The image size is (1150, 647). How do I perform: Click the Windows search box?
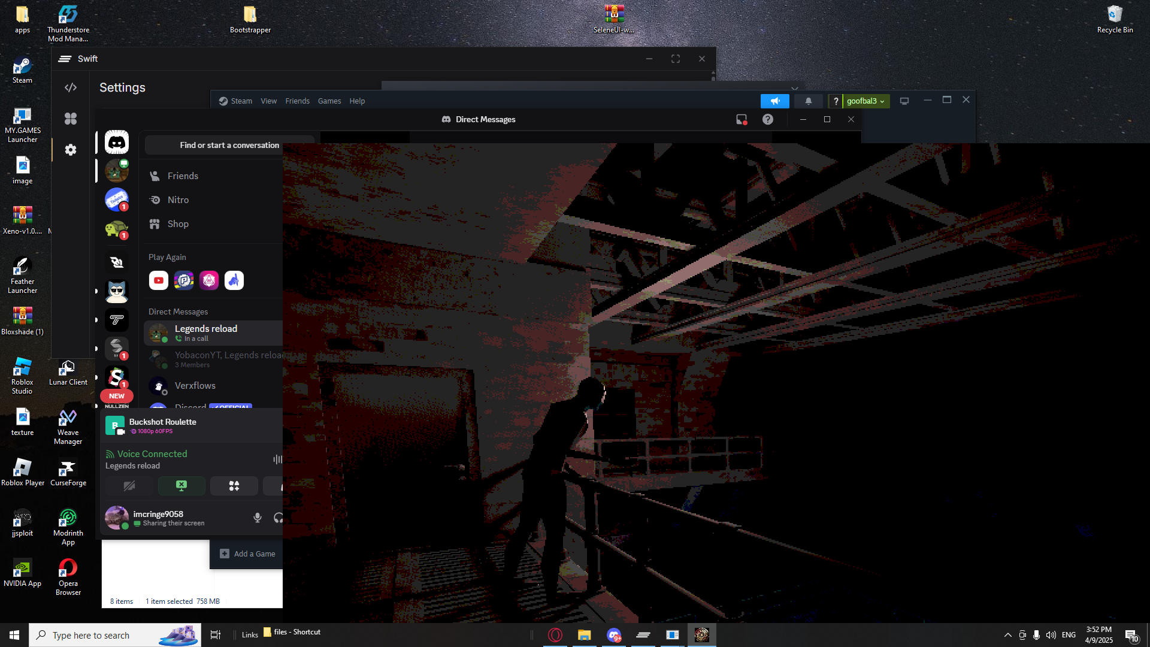[115, 635]
